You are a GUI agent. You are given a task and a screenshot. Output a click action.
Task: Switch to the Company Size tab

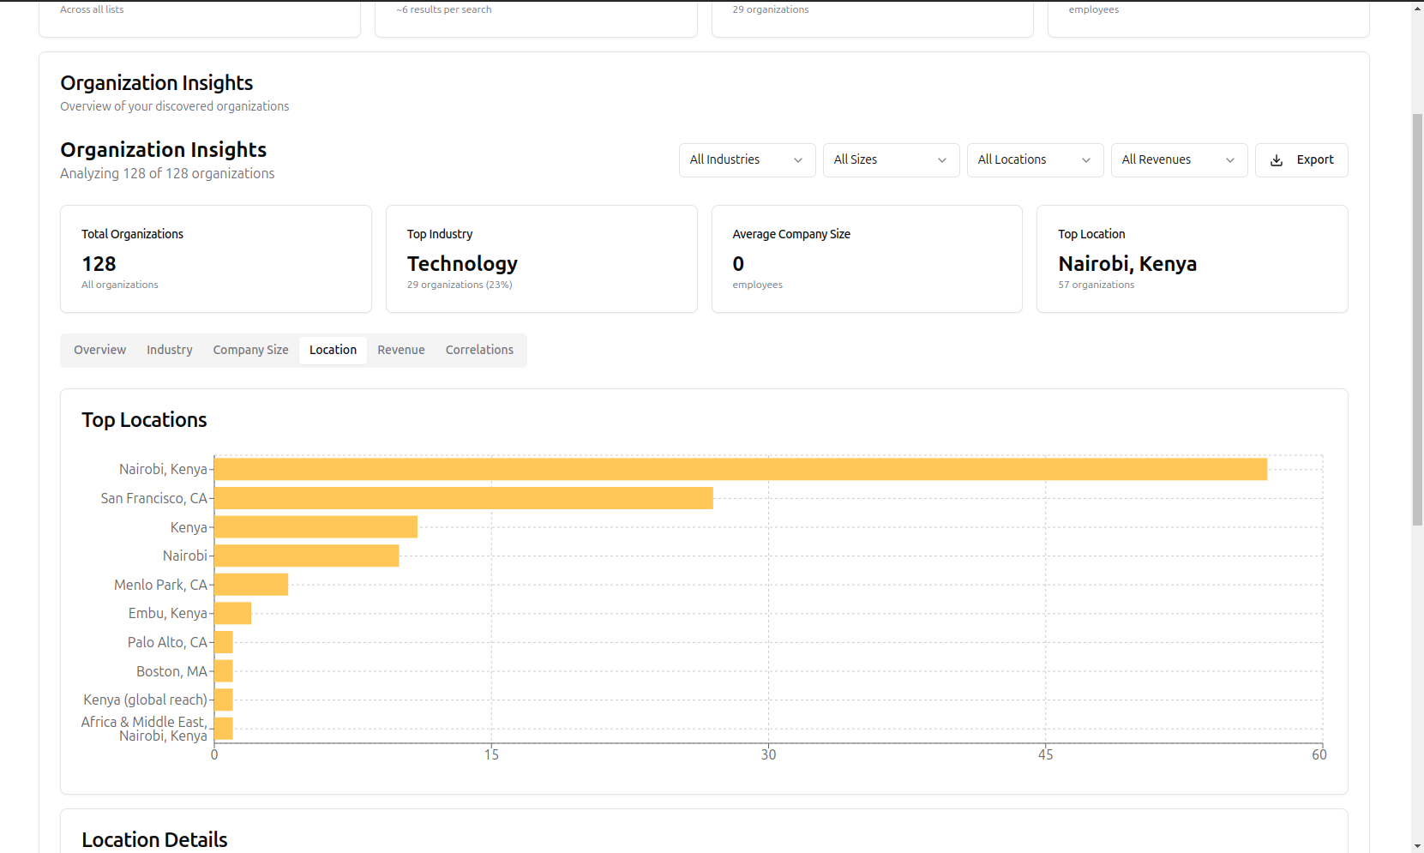click(x=251, y=350)
